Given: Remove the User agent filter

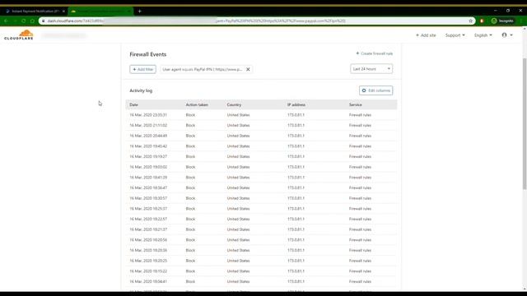Looking at the screenshot, I should point(248,69).
